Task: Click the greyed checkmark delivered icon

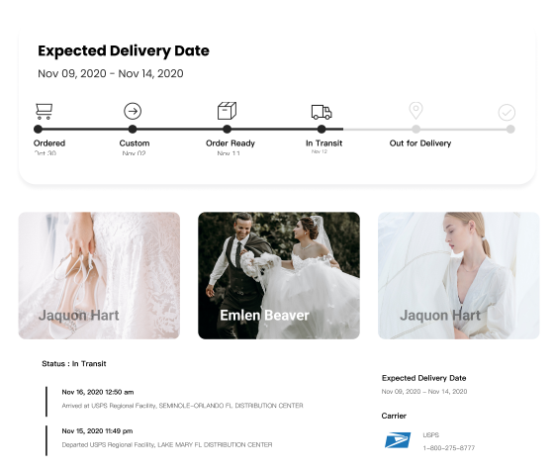Action: [507, 113]
